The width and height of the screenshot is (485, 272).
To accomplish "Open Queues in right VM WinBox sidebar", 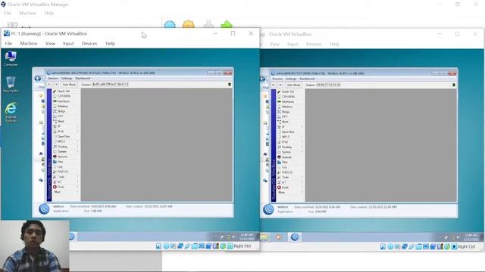I will (x=286, y=157).
